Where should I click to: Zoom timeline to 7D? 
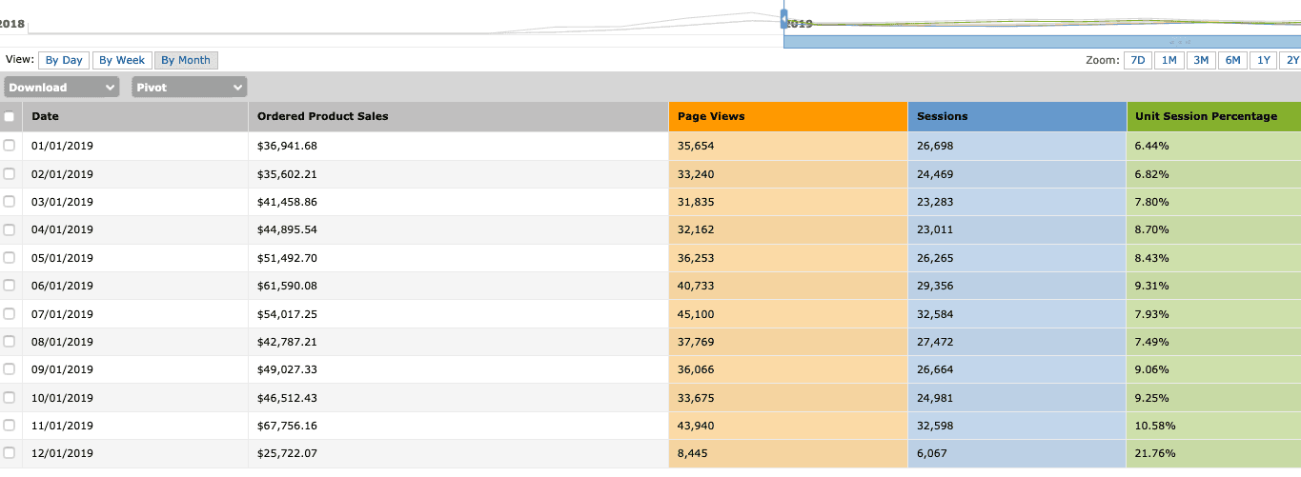tap(1137, 60)
